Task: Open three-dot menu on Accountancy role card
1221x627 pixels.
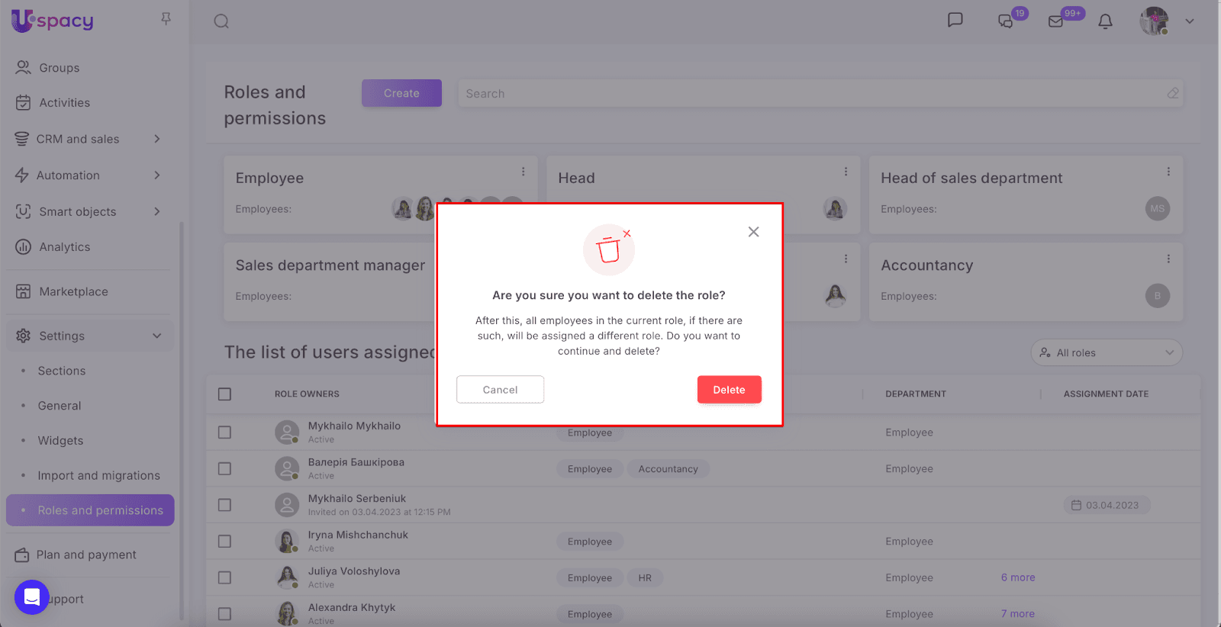Action: (1168, 259)
